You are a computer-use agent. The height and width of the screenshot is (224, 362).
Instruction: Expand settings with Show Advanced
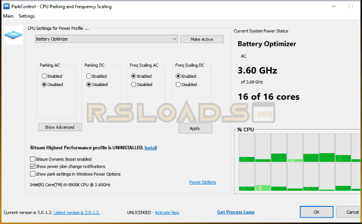coord(59,127)
